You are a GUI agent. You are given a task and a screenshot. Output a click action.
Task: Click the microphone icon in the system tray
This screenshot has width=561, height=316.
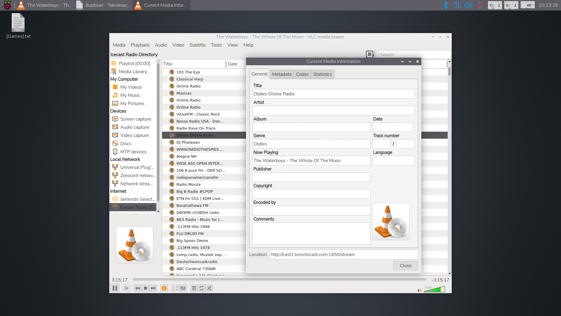point(480,5)
